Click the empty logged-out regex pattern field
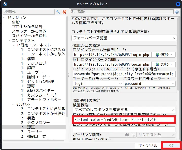The width and height of the screenshot is (182, 150). pyautogui.click(x=124, y=129)
